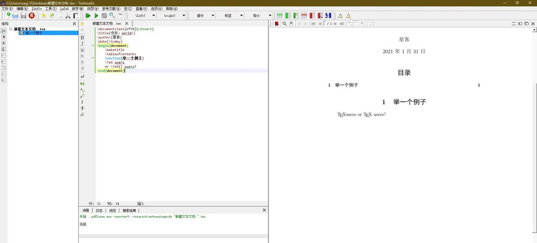Switch to the 日志 log tab
This screenshot has height=243, width=537.
coord(99,210)
